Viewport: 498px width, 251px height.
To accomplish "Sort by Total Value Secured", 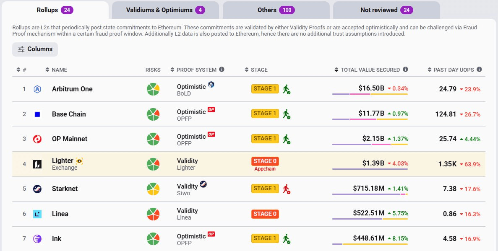I will (371, 70).
